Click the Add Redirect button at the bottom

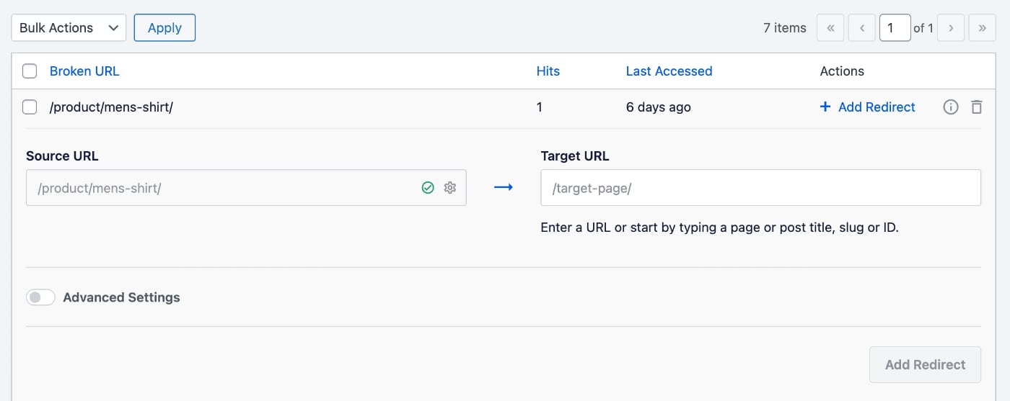(925, 364)
